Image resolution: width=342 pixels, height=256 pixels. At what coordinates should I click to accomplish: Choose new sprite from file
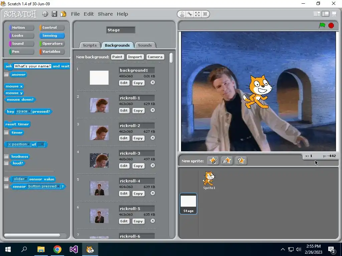click(227, 161)
